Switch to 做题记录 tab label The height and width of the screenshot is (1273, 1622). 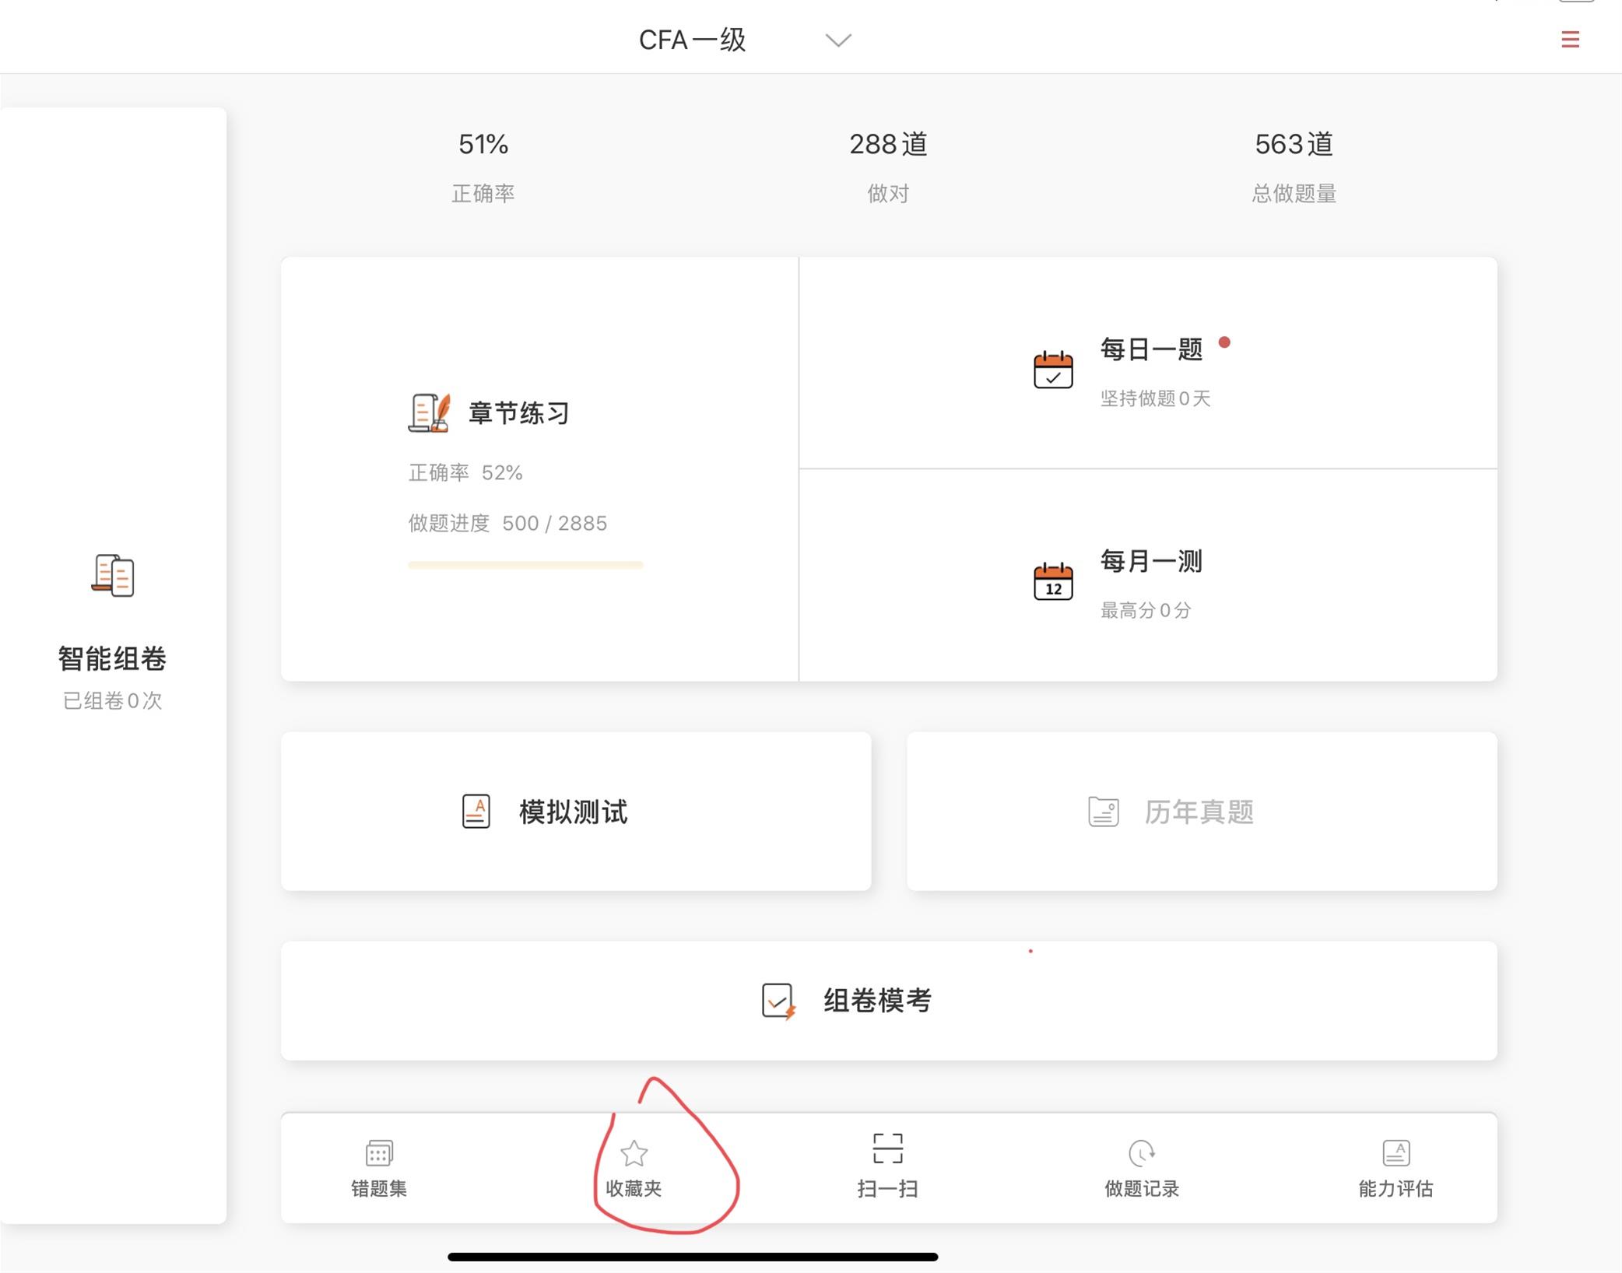tap(1142, 1189)
